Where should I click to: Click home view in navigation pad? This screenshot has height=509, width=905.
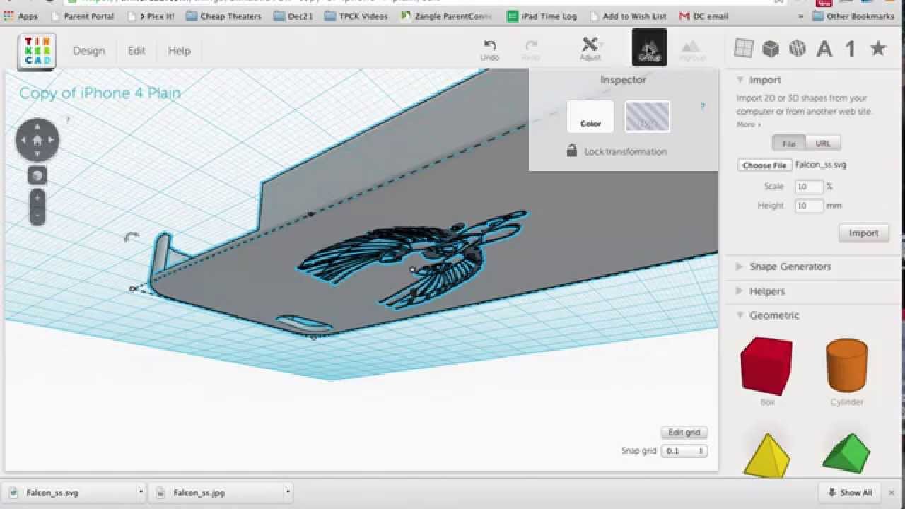(37, 140)
